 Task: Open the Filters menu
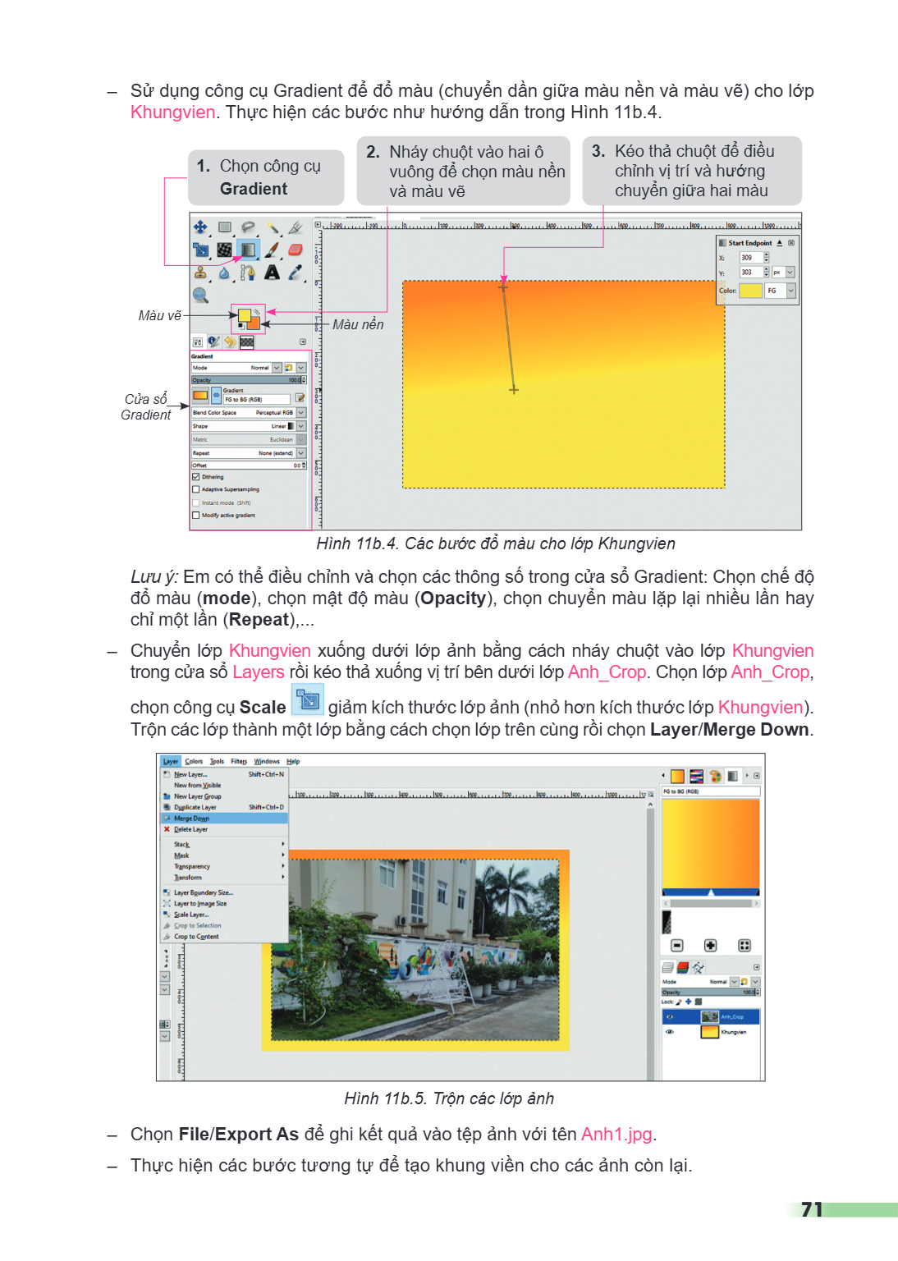coord(239,762)
